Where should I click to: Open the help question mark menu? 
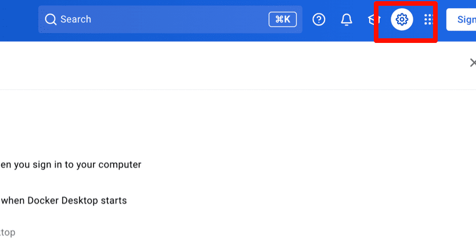tap(319, 19)
